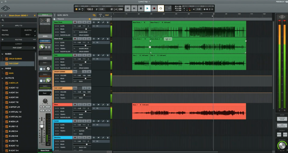Open the SSL E Channel Strip insert

tap(45, 21)
